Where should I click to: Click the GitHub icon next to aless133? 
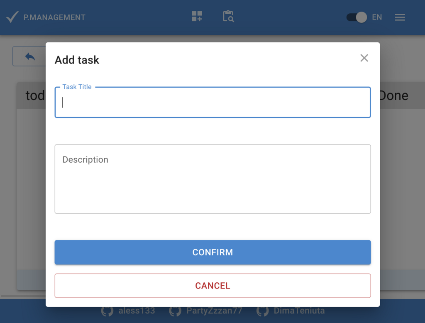point(107,311)
